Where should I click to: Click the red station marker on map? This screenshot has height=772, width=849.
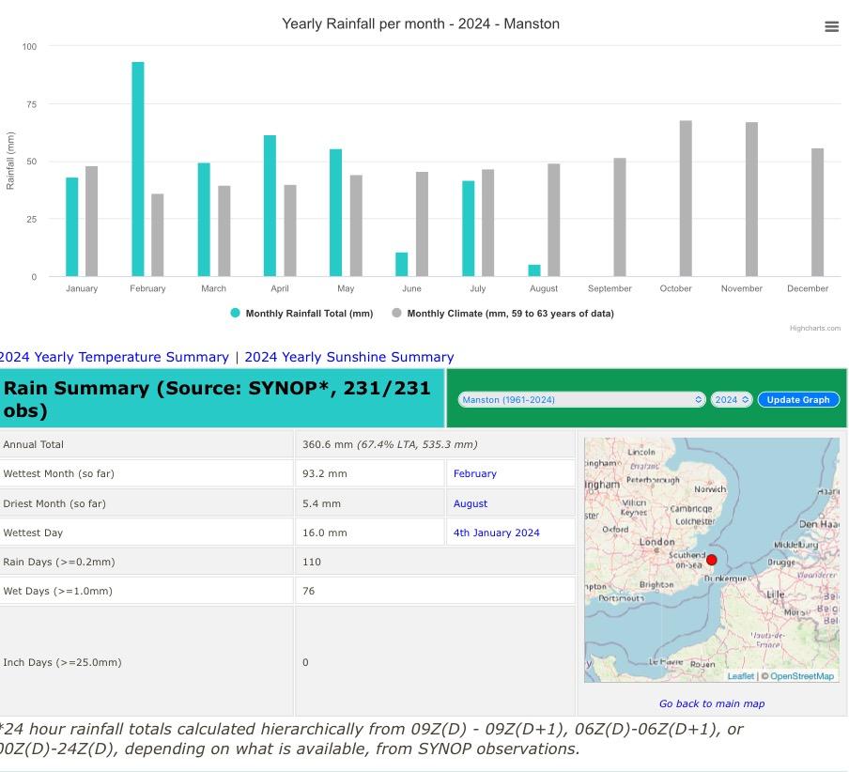tap(712, 561)
